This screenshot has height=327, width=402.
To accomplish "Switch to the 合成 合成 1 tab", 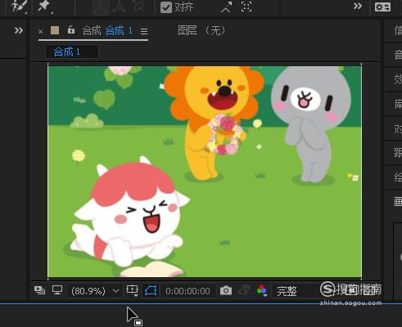I will pyautogui.click(x=107, y=31).
